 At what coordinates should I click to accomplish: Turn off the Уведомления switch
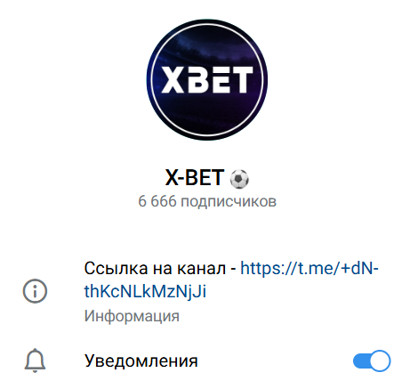pyautogui.click(x=372, y=361)
